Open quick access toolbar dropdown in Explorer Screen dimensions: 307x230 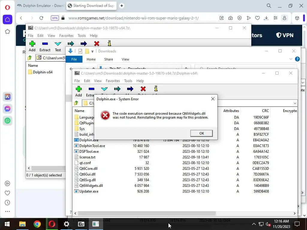92,52
